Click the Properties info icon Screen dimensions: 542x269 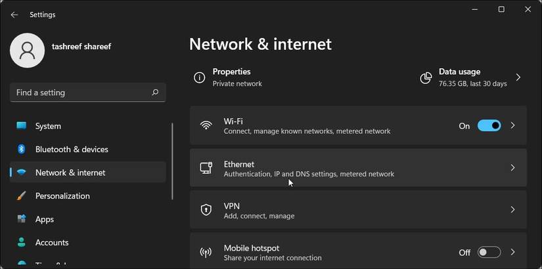tap(199, 77)
